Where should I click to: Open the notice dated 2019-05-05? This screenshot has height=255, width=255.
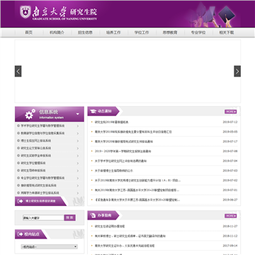(133, 132)
